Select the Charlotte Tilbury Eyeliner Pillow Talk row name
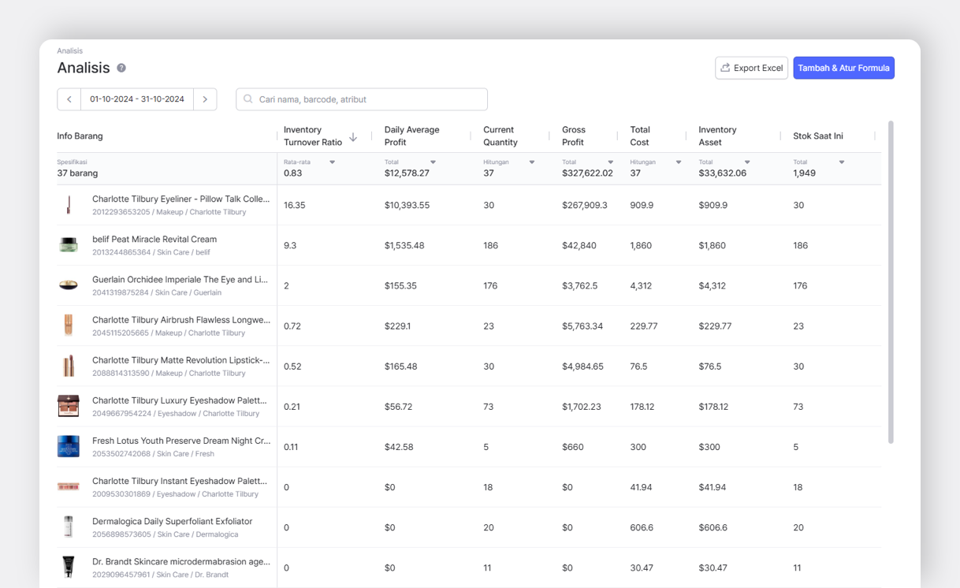The width and height of the screenshot is (960, 588). 180,199
